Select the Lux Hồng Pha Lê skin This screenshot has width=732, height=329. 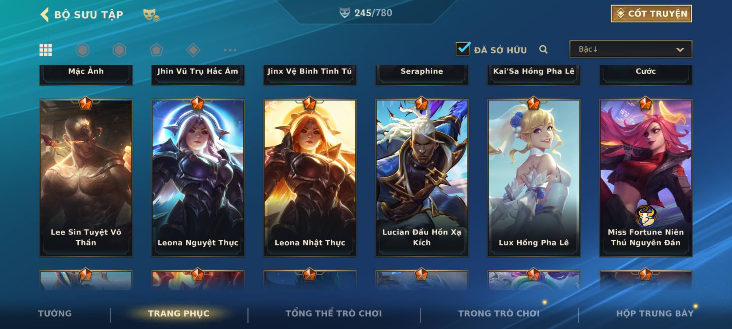pos(534,178)
